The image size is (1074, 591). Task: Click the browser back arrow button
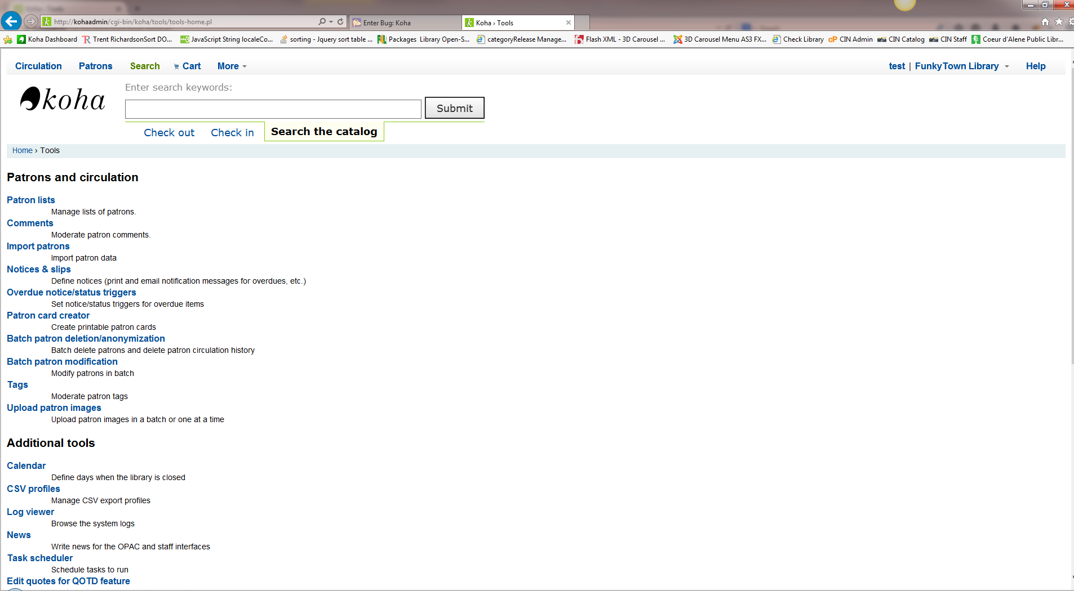[11, 21]
